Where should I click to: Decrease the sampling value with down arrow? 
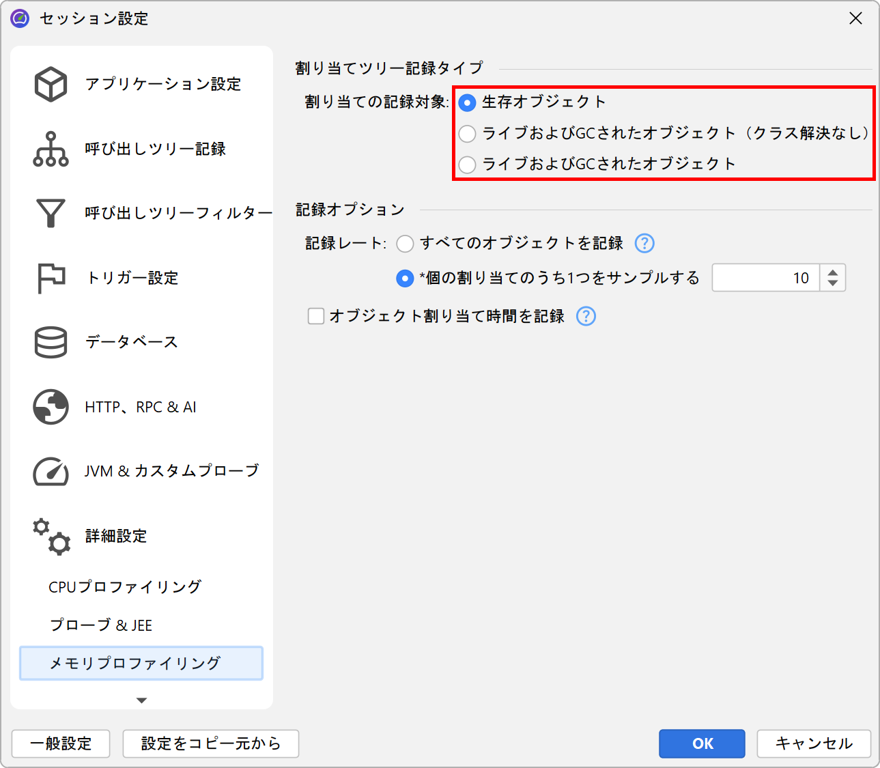pos(832,284)
